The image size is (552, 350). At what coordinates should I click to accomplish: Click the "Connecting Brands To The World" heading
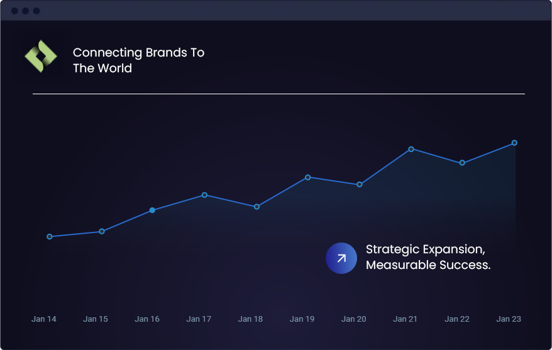pos(138,60)
